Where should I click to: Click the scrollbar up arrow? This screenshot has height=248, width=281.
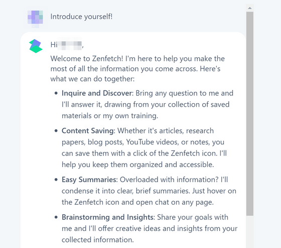tap(250, 8)
